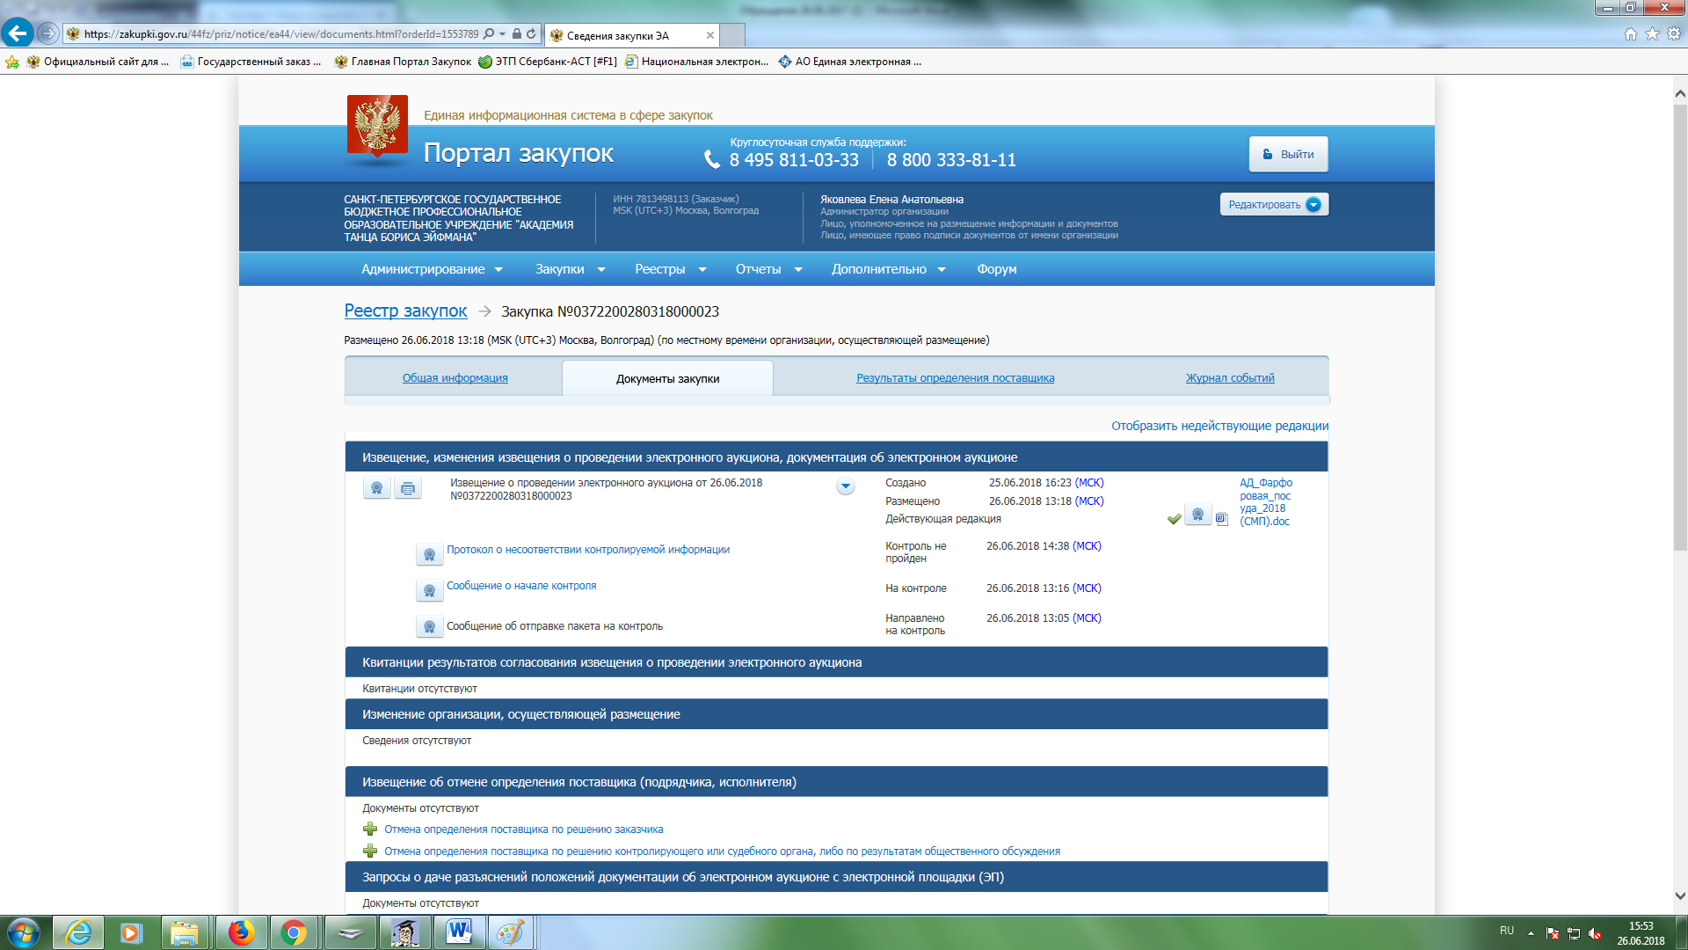The width and height of the screenshot is (1688, 950).
Task: Click signature icon beside Сообщение о начале контроля
Action: pos(429,590)
